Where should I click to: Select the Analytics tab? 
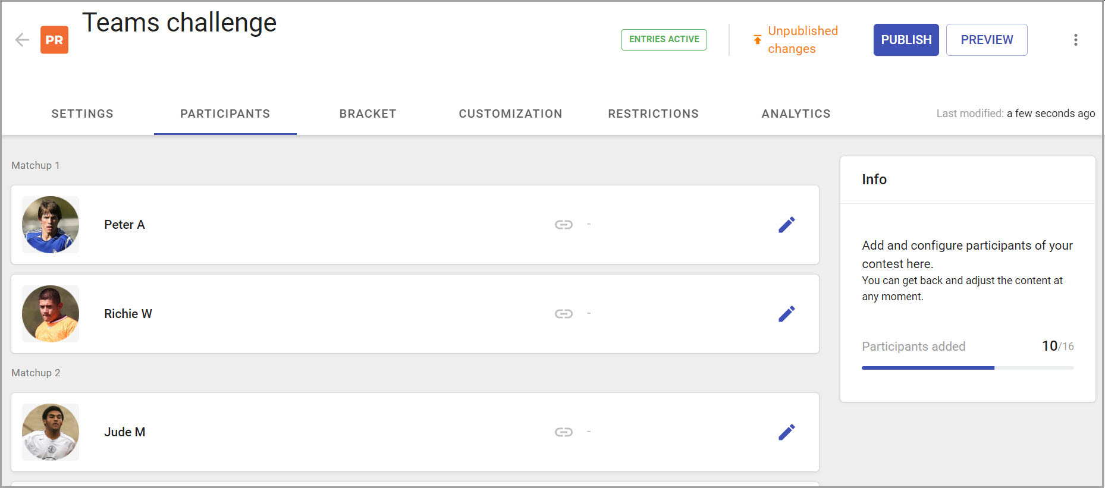796,114
